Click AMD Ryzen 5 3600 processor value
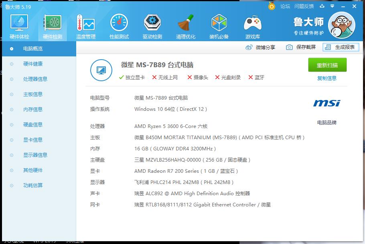Viewport: 365px width, 244px height. [x=171, y=126]
